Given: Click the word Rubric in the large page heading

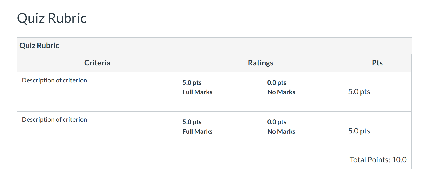Looking at the screenshot, I should 67,18.
